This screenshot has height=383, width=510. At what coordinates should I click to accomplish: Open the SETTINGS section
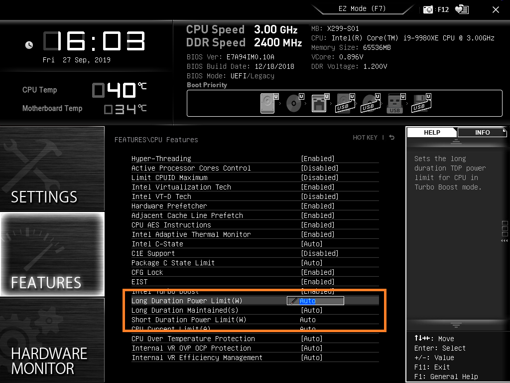click(52, 170)
